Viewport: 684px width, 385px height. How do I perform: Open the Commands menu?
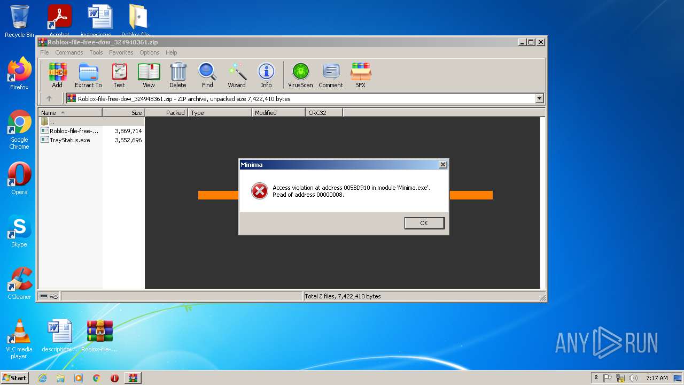coord(69,52)
